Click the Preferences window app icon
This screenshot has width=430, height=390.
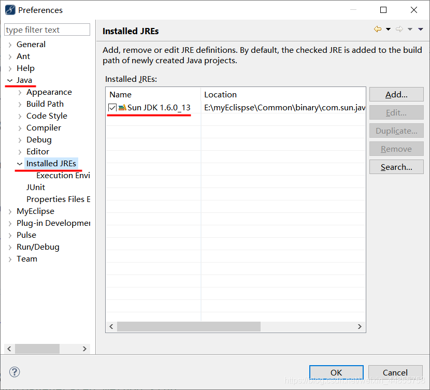coord(10,10)
